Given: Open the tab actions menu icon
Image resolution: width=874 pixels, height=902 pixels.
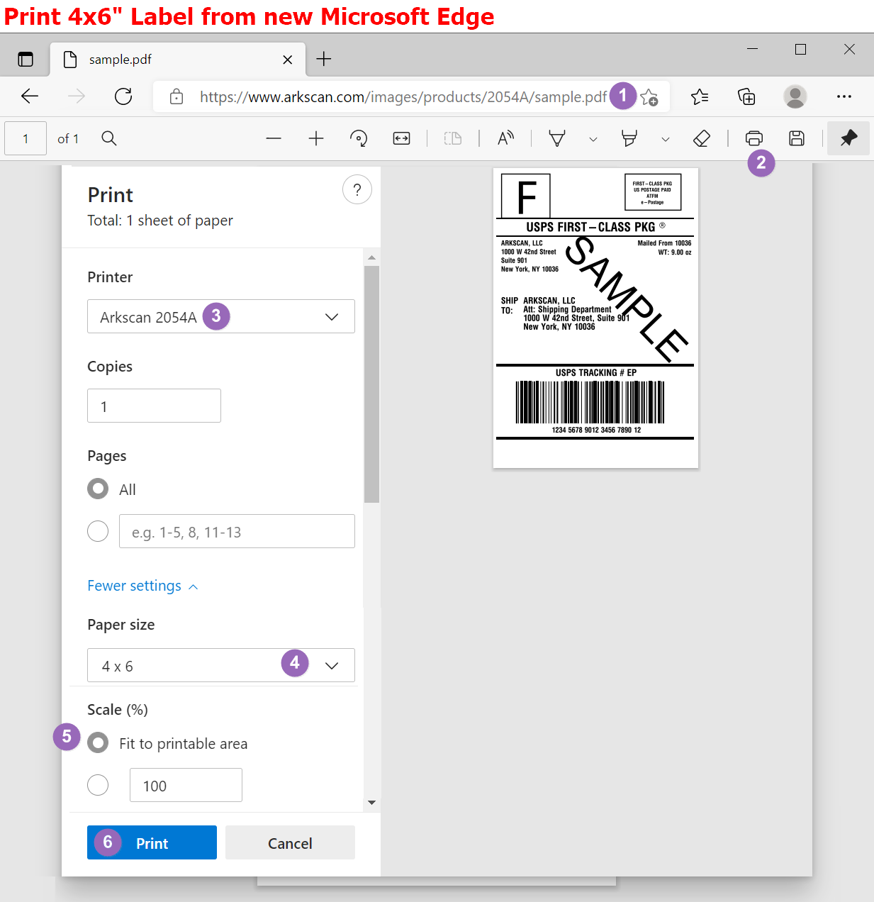Looking at the screenshot, I should [x=26, y=60].
